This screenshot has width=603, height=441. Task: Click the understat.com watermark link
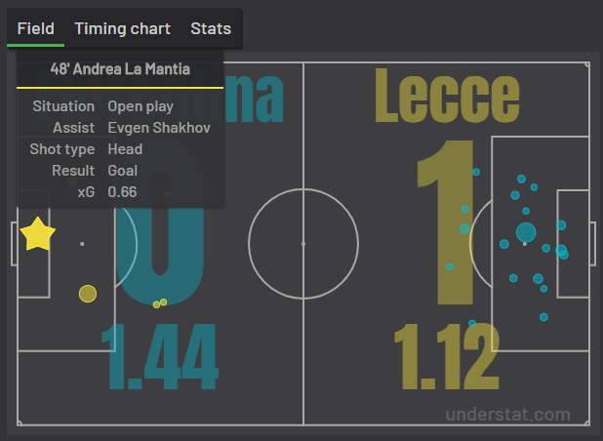click(507, 415)
